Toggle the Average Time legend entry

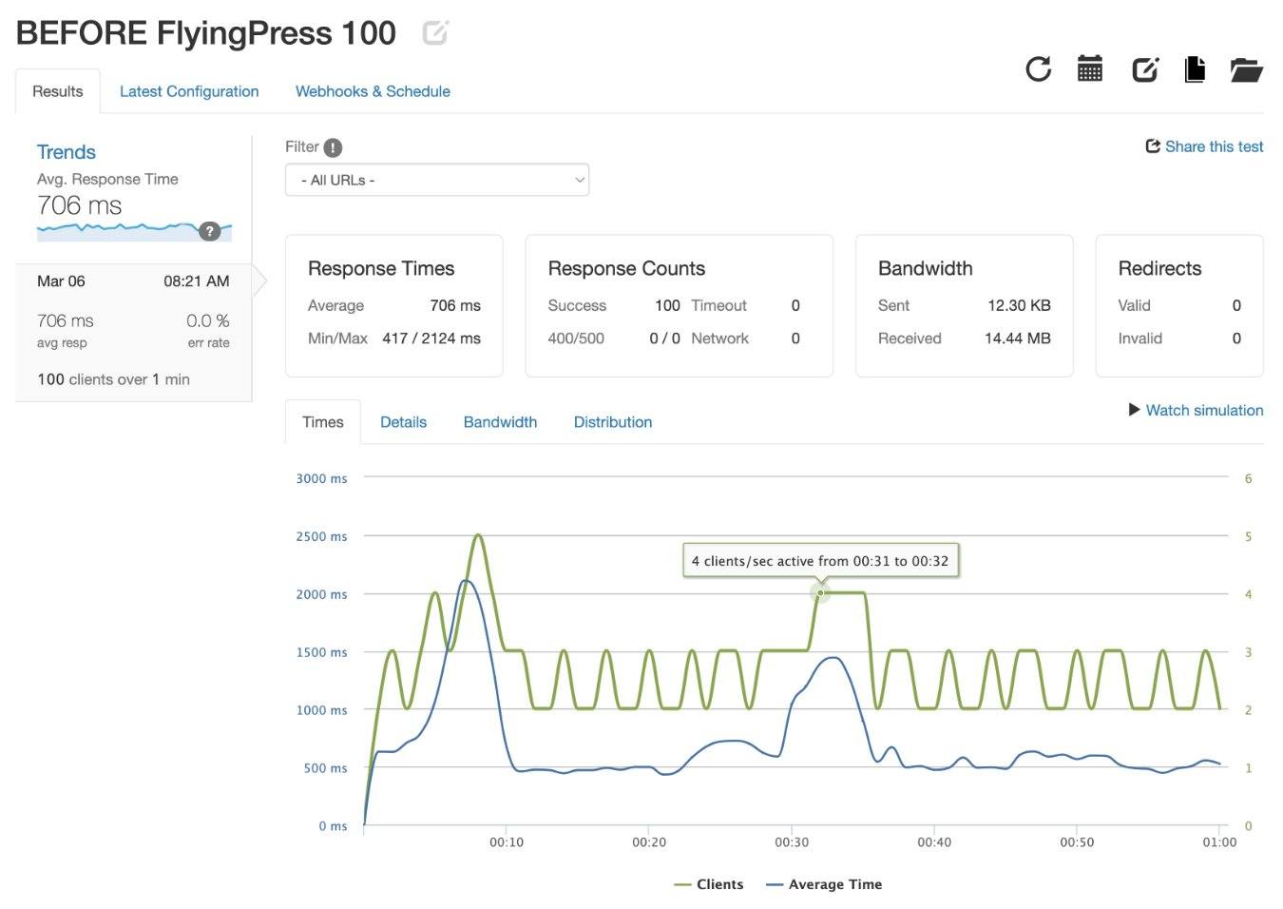[x=824, y=884]
